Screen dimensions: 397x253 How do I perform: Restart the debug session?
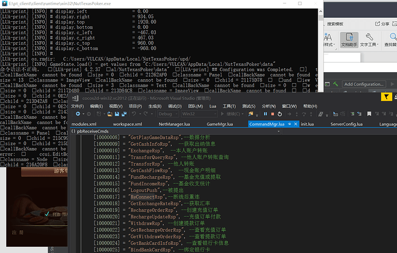point(280,114)
